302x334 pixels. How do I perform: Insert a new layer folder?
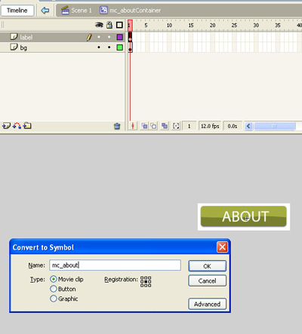pos(27,125)
